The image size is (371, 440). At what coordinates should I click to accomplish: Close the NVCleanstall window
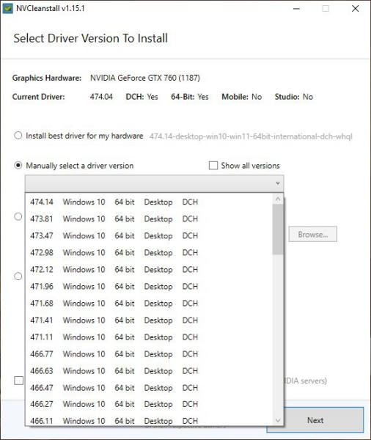(356, 8)
